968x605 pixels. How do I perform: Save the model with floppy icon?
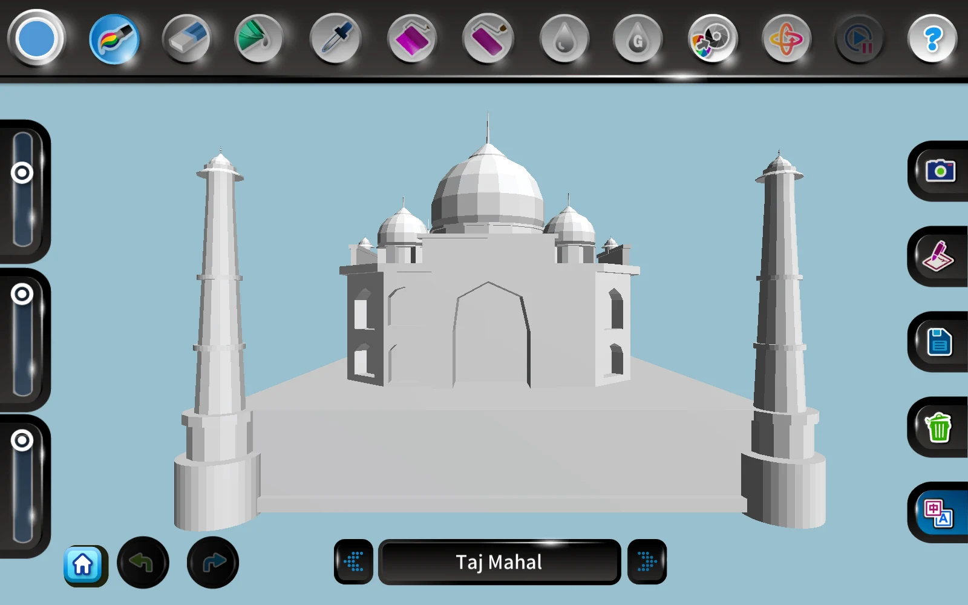pyautogui.click(x=940, y=342)
